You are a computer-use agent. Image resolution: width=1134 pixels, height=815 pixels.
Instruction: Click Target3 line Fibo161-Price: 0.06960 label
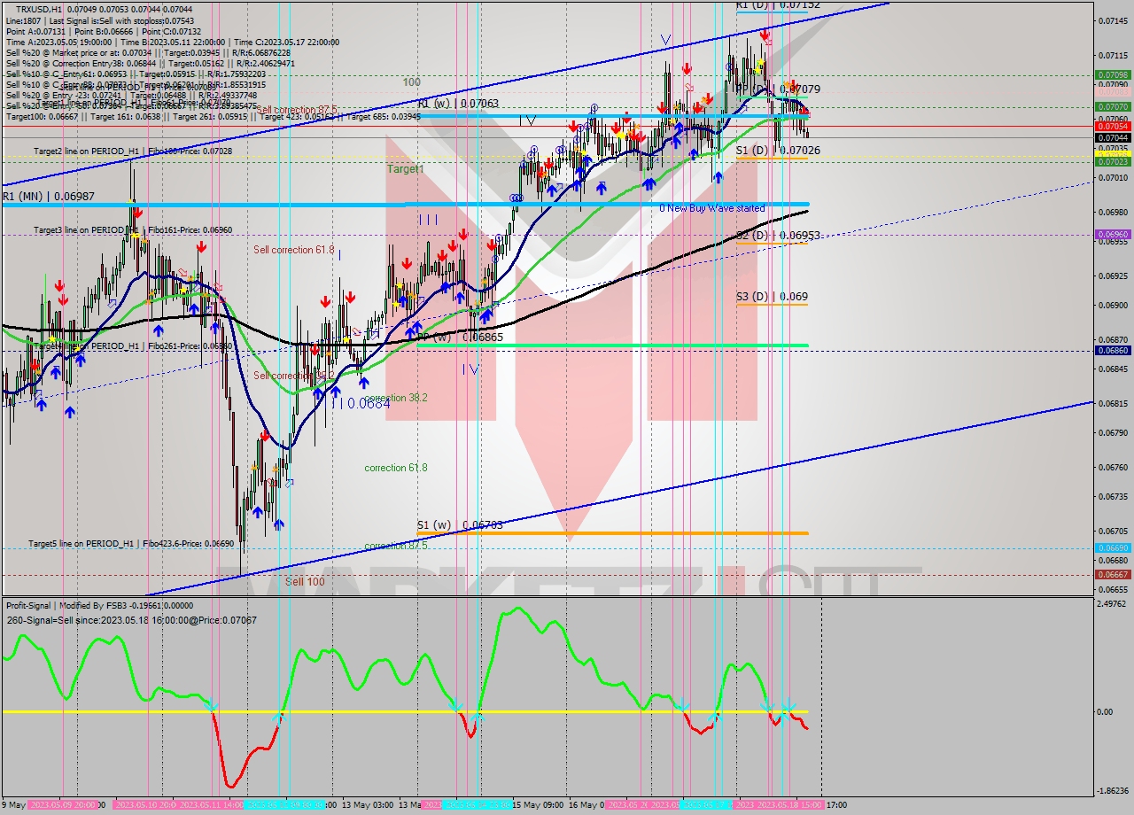point(133,230)
